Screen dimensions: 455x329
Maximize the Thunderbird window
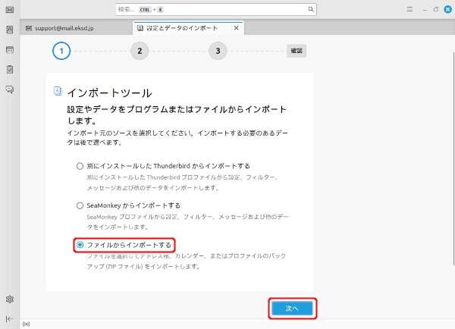(x=436, y=9)
